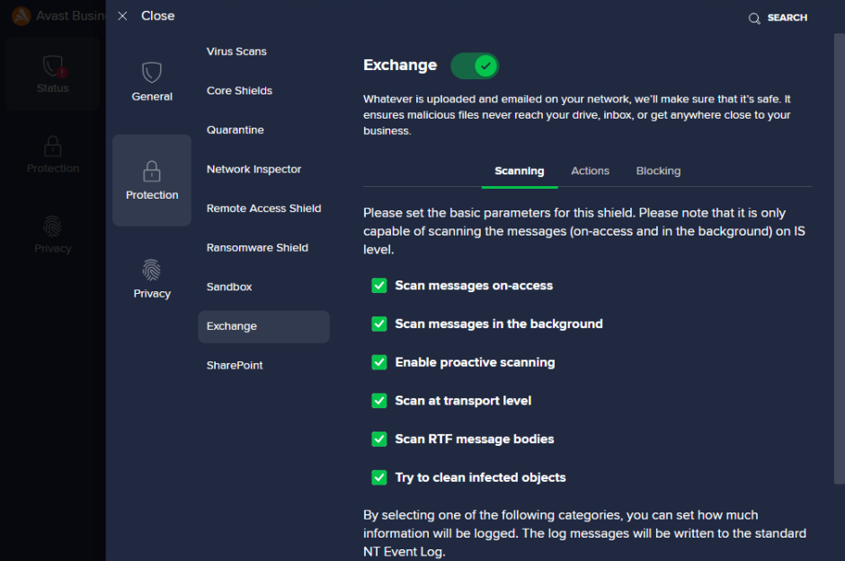Disable Enable proactive scanning checkbox
This screenshot has width=845, height=561.
click(x=378, y=362)
